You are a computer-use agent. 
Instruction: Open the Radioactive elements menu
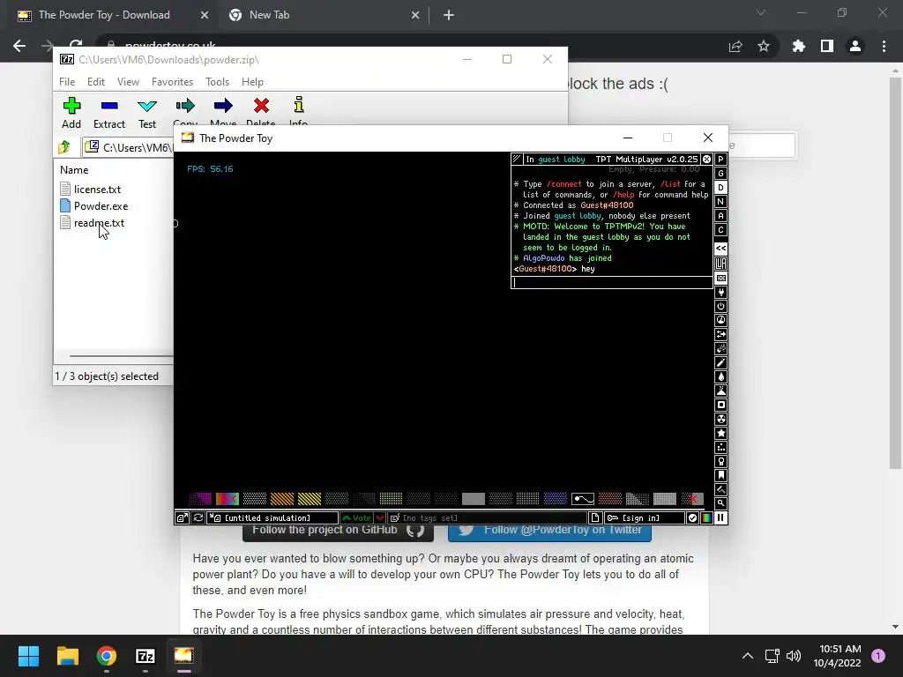point(720,419)
